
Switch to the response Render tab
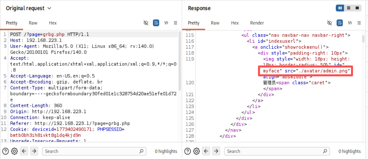[x=257, y=23]
